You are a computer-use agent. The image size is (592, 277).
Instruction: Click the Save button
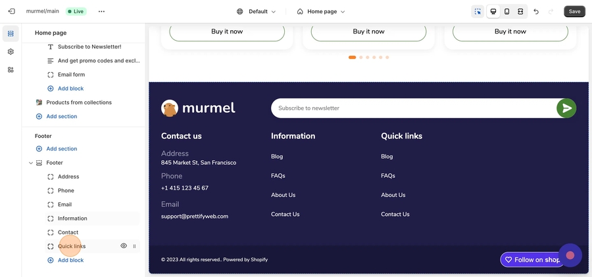click(574, 11)
